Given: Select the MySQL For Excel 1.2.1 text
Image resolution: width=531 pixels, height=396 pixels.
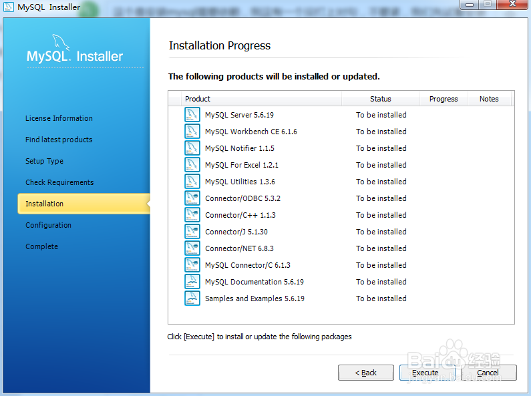Looking at the screenshot, I should (242, 165).
